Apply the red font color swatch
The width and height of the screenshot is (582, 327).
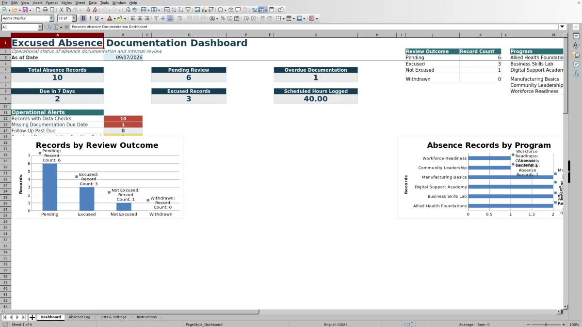pos(109,18)
